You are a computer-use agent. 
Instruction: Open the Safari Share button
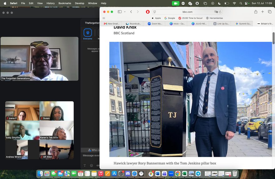256,12
